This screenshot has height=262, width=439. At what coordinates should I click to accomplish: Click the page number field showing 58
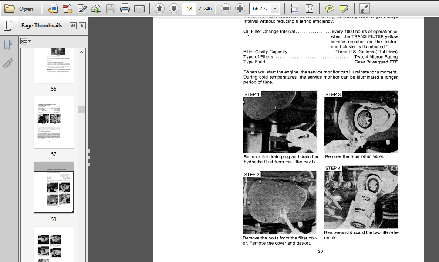(189, 9)
